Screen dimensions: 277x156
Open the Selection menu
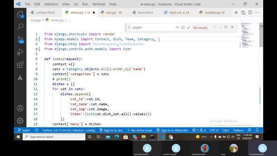click(x=51, y=4)
